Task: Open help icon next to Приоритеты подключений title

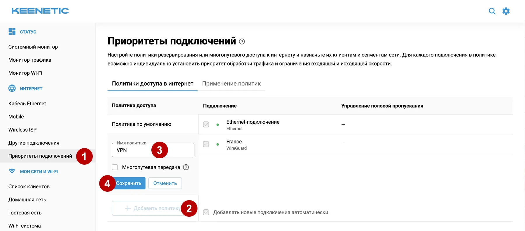Action: pos(242,42)
